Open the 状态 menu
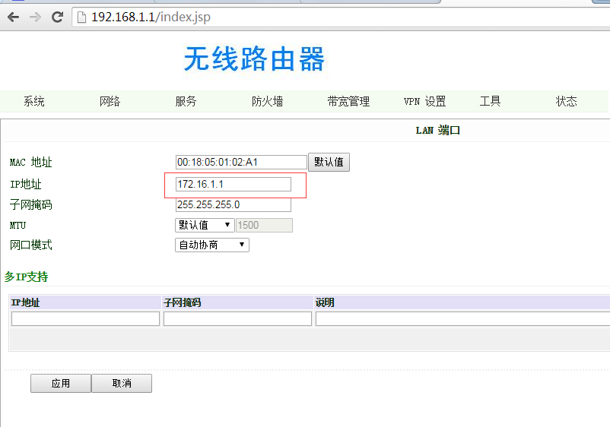The width and height of the screenshot is (610, 427). click(567, 101)
